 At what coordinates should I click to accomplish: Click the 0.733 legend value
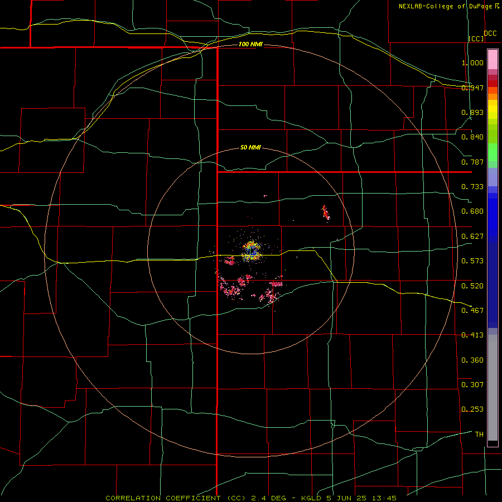click(x=472, y=187)
